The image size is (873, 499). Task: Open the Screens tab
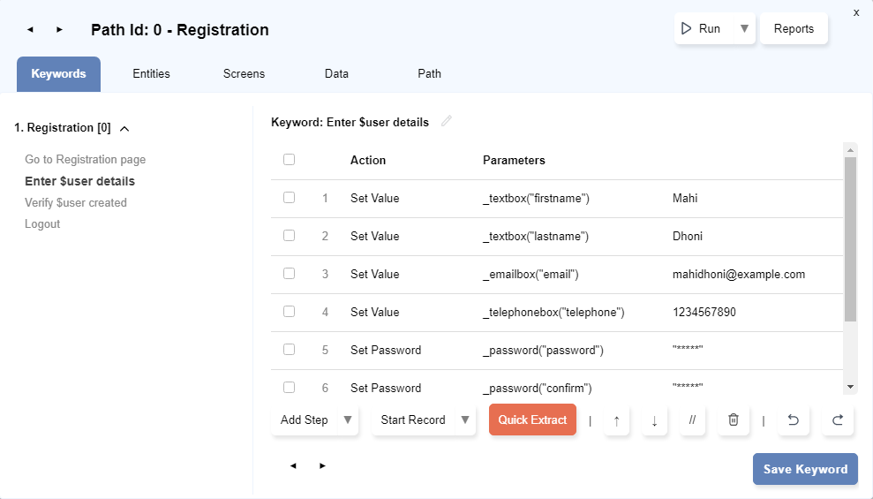pyautogui.click(x=244, y=74)
